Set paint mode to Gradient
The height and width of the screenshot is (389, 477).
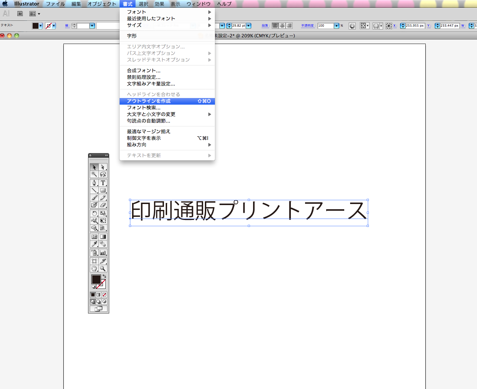98,295
